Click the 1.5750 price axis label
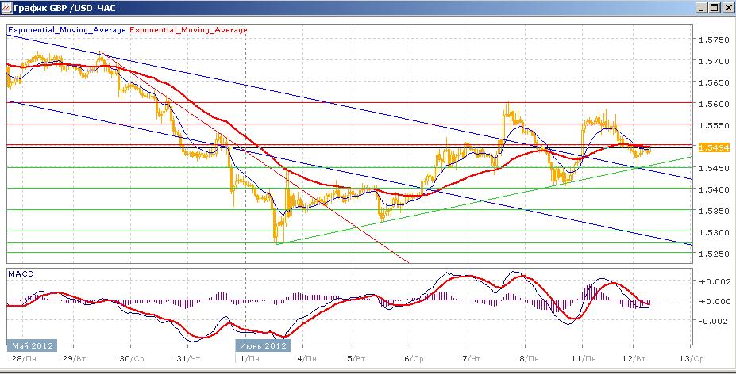736x374 pixels. (x=714, y=40)
